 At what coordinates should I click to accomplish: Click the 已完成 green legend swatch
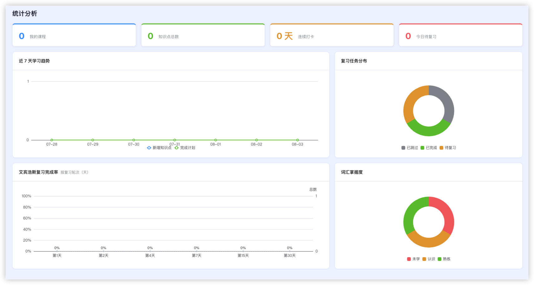[422, 148]
